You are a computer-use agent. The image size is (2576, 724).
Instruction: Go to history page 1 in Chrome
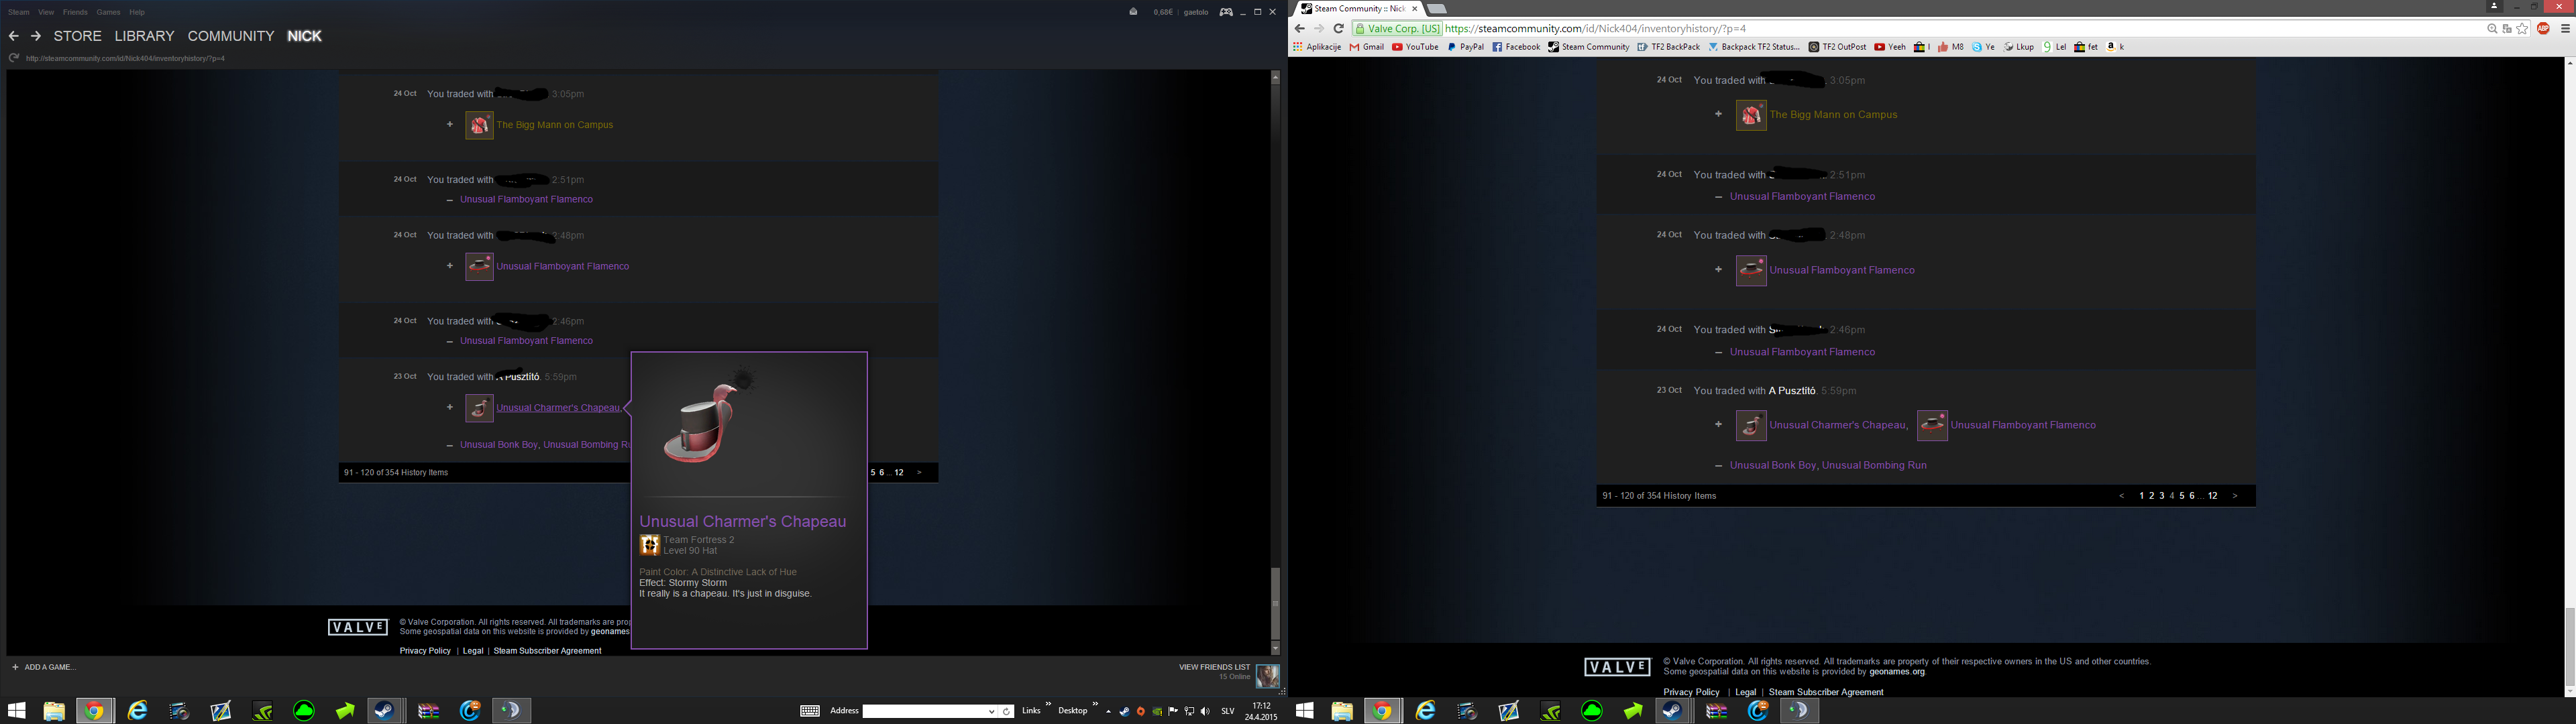coord(2142,496)
